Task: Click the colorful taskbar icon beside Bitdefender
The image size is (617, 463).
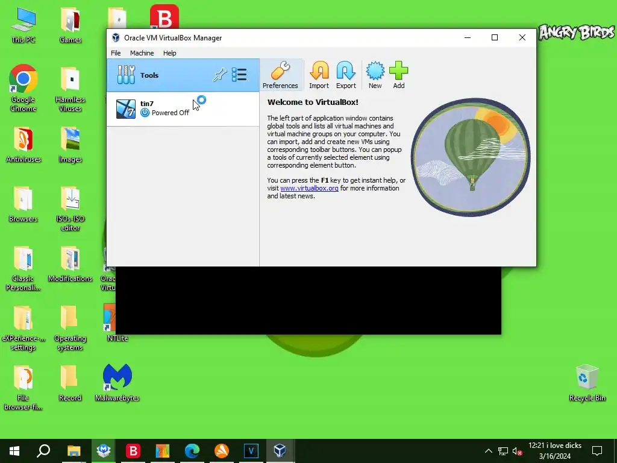Action: [x=163, y=451]
